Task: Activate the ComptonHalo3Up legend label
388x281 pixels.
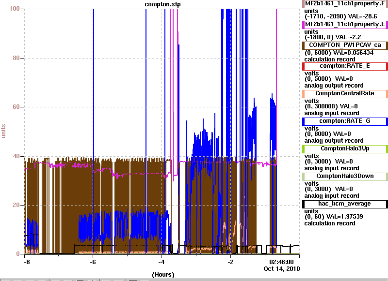Action: pyautogui.click(x=345, y=149)
